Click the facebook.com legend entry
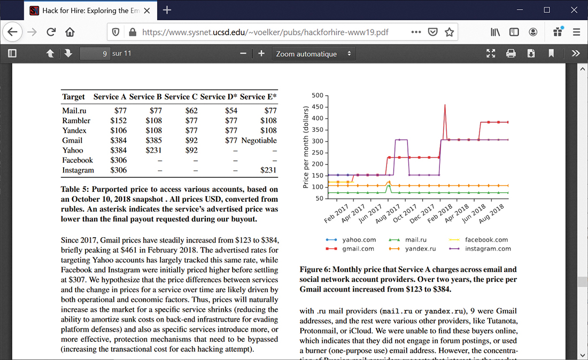The image size is (588, 360). click(478, 240)
